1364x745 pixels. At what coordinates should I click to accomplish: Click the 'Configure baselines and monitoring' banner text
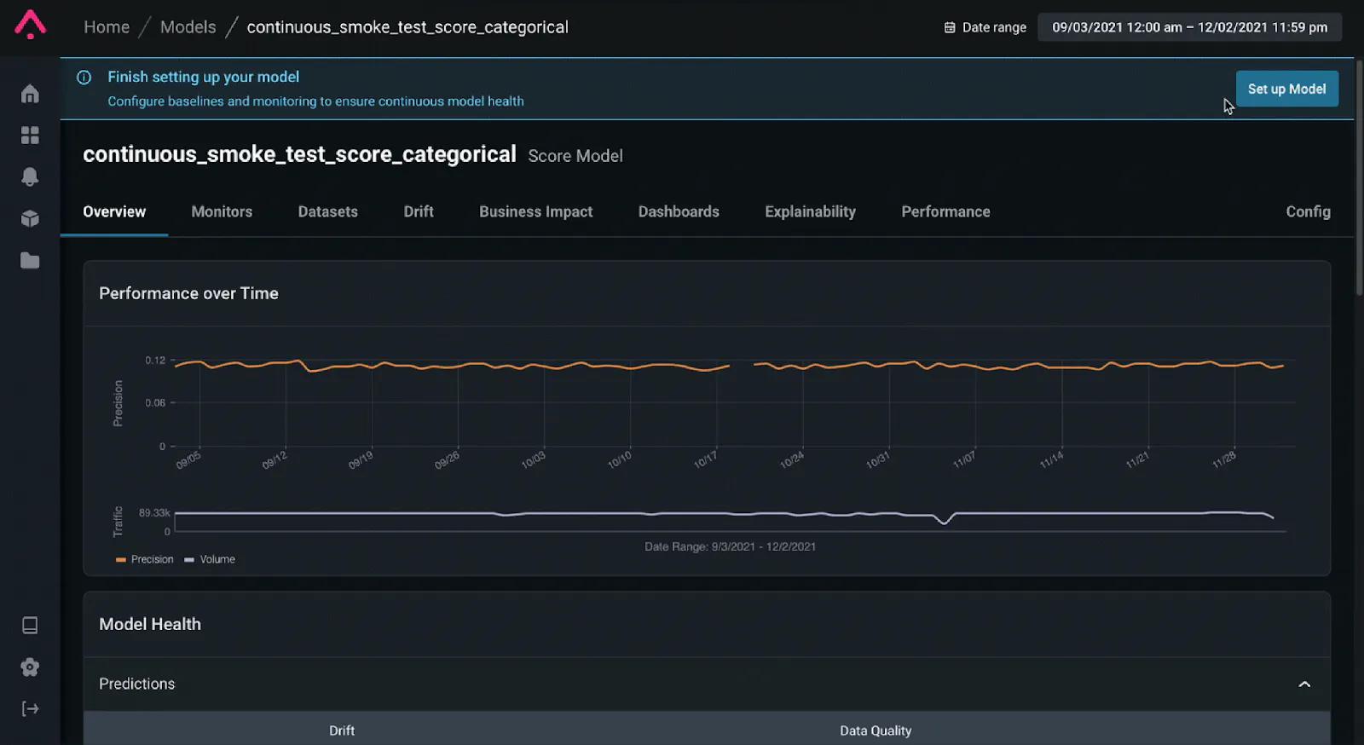click(315, 101)
